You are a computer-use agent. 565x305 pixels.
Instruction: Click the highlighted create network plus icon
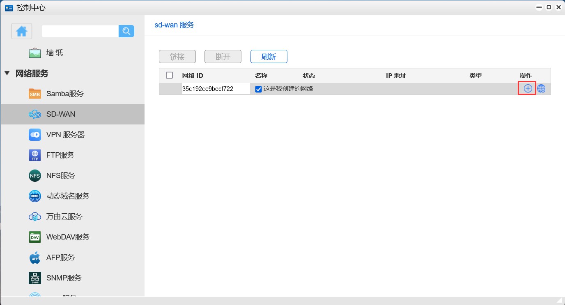527,88
